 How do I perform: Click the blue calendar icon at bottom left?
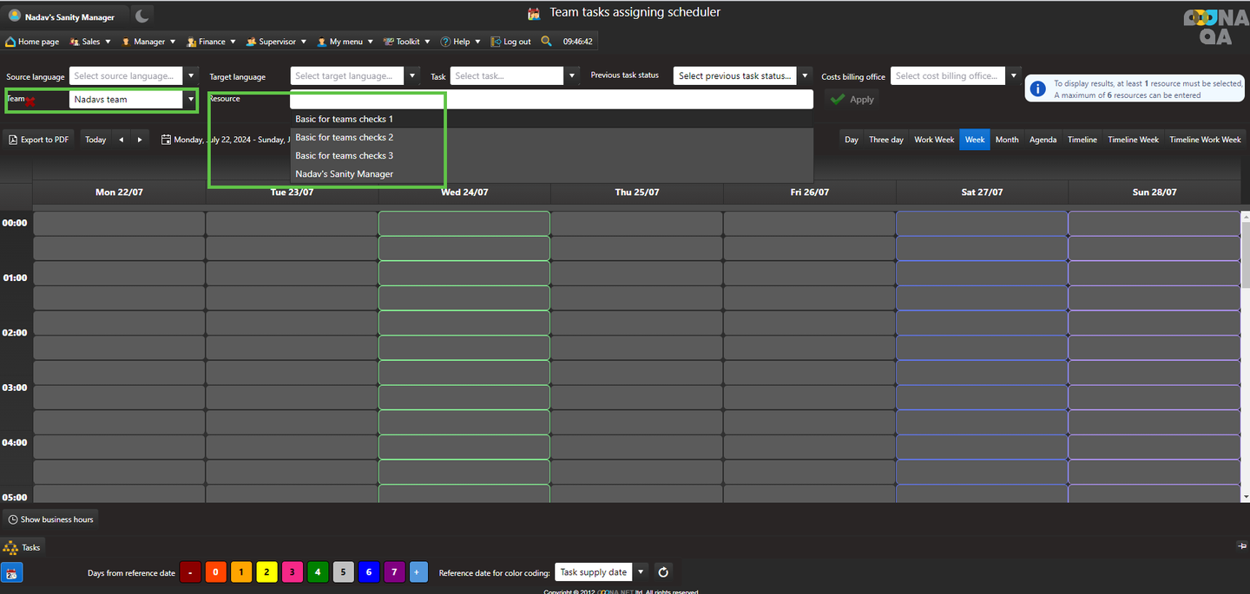11,572
